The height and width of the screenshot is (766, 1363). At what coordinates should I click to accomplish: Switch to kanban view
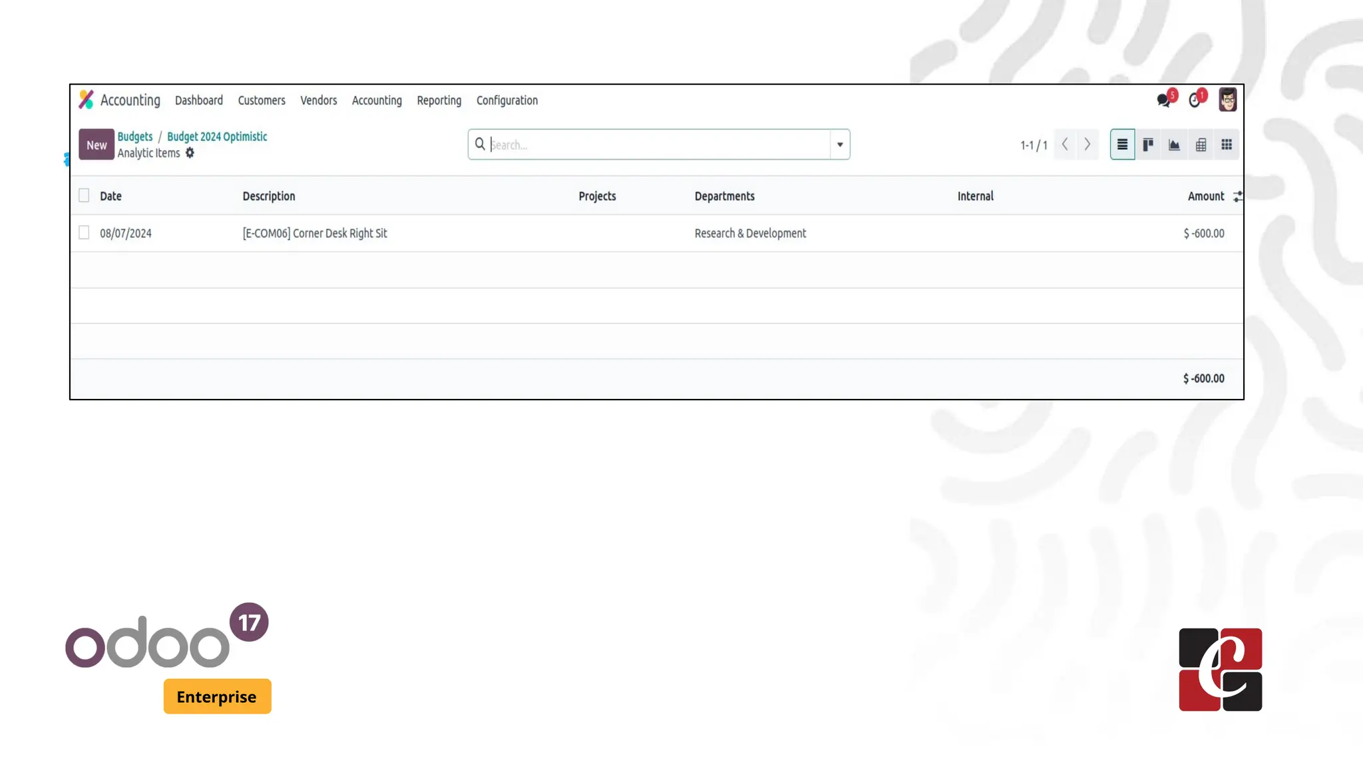pyautogui.click(x=1148, y=144)
